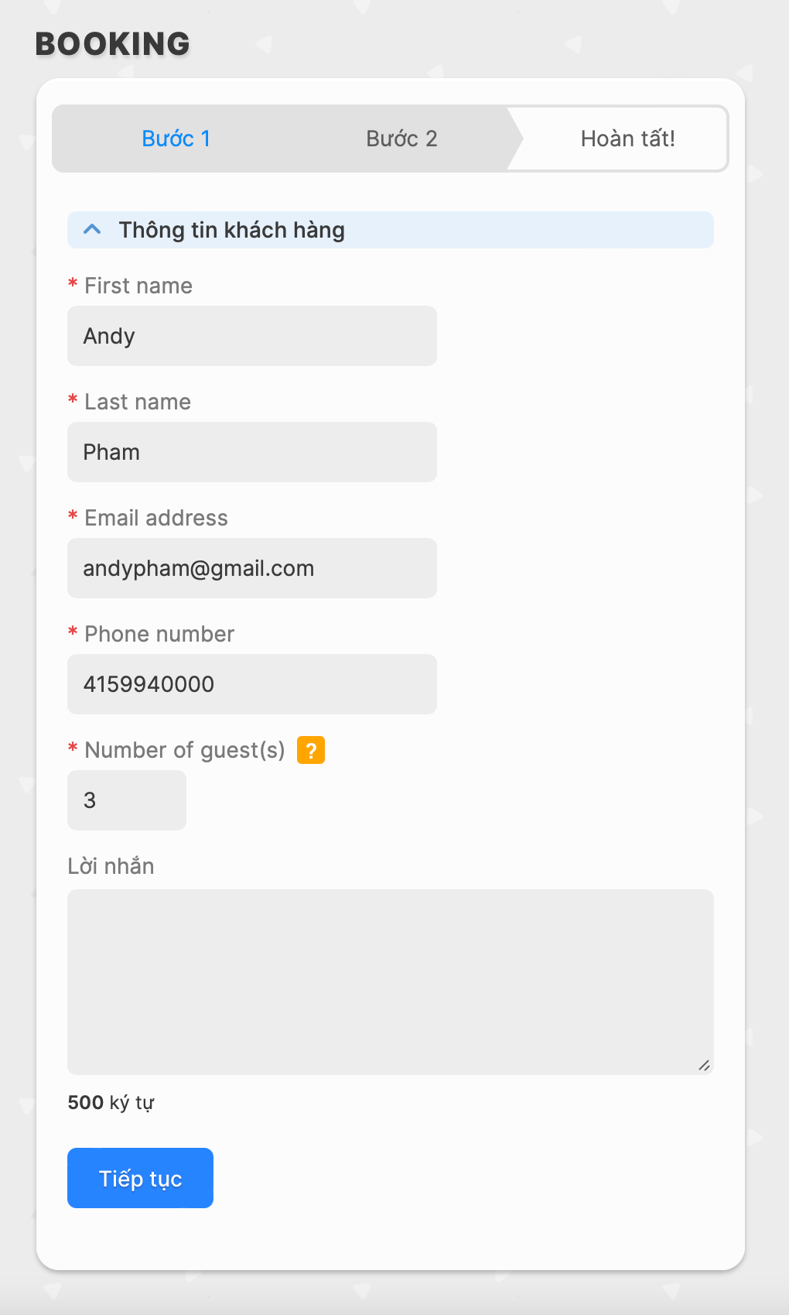The image size is (789, 1315).
Task: Select the Number of guests input box
Action: coord(127,800)
